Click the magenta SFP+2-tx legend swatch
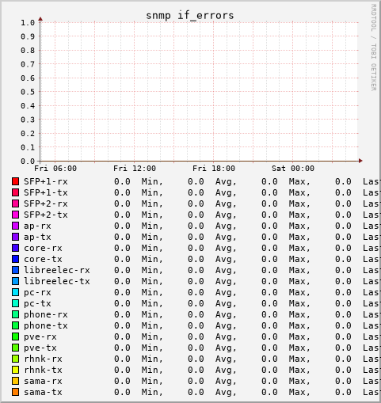 15,215
